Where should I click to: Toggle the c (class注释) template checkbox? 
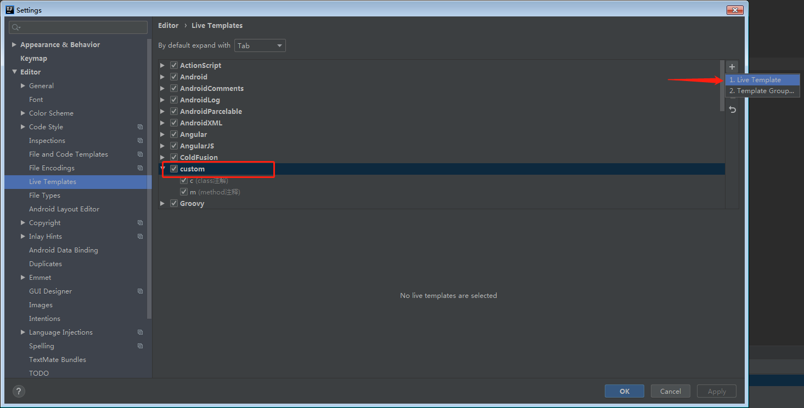tap(184, 180)
